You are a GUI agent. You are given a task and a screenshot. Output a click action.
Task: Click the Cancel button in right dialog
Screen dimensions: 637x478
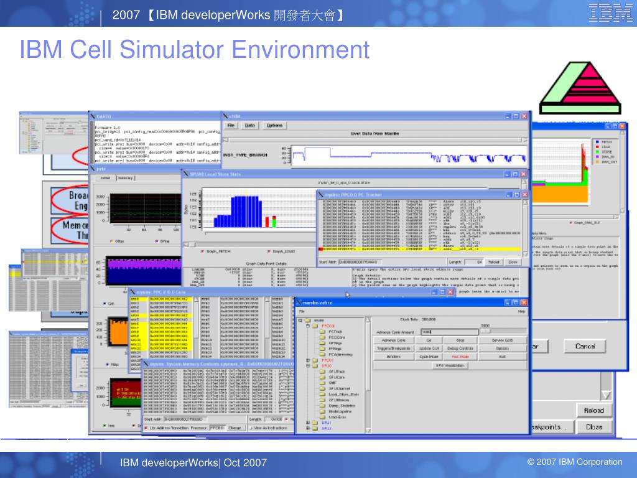(585, 346)
